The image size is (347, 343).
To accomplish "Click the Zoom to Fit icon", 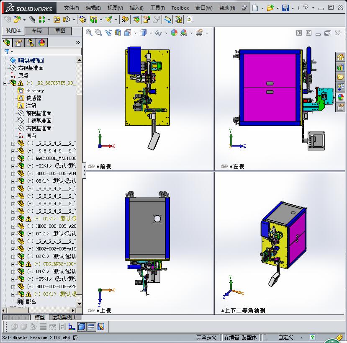I will tap(89, 33).
